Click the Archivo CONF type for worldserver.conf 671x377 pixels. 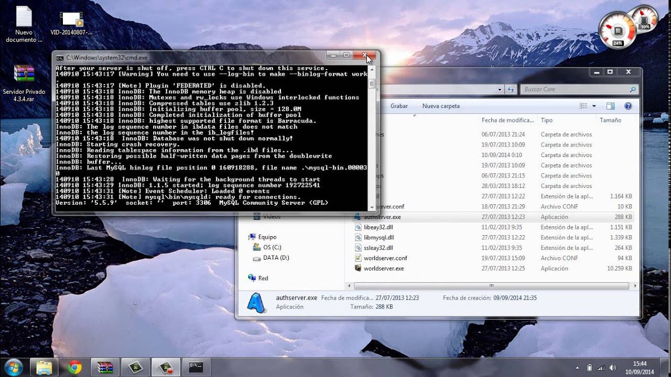point(559,258)
